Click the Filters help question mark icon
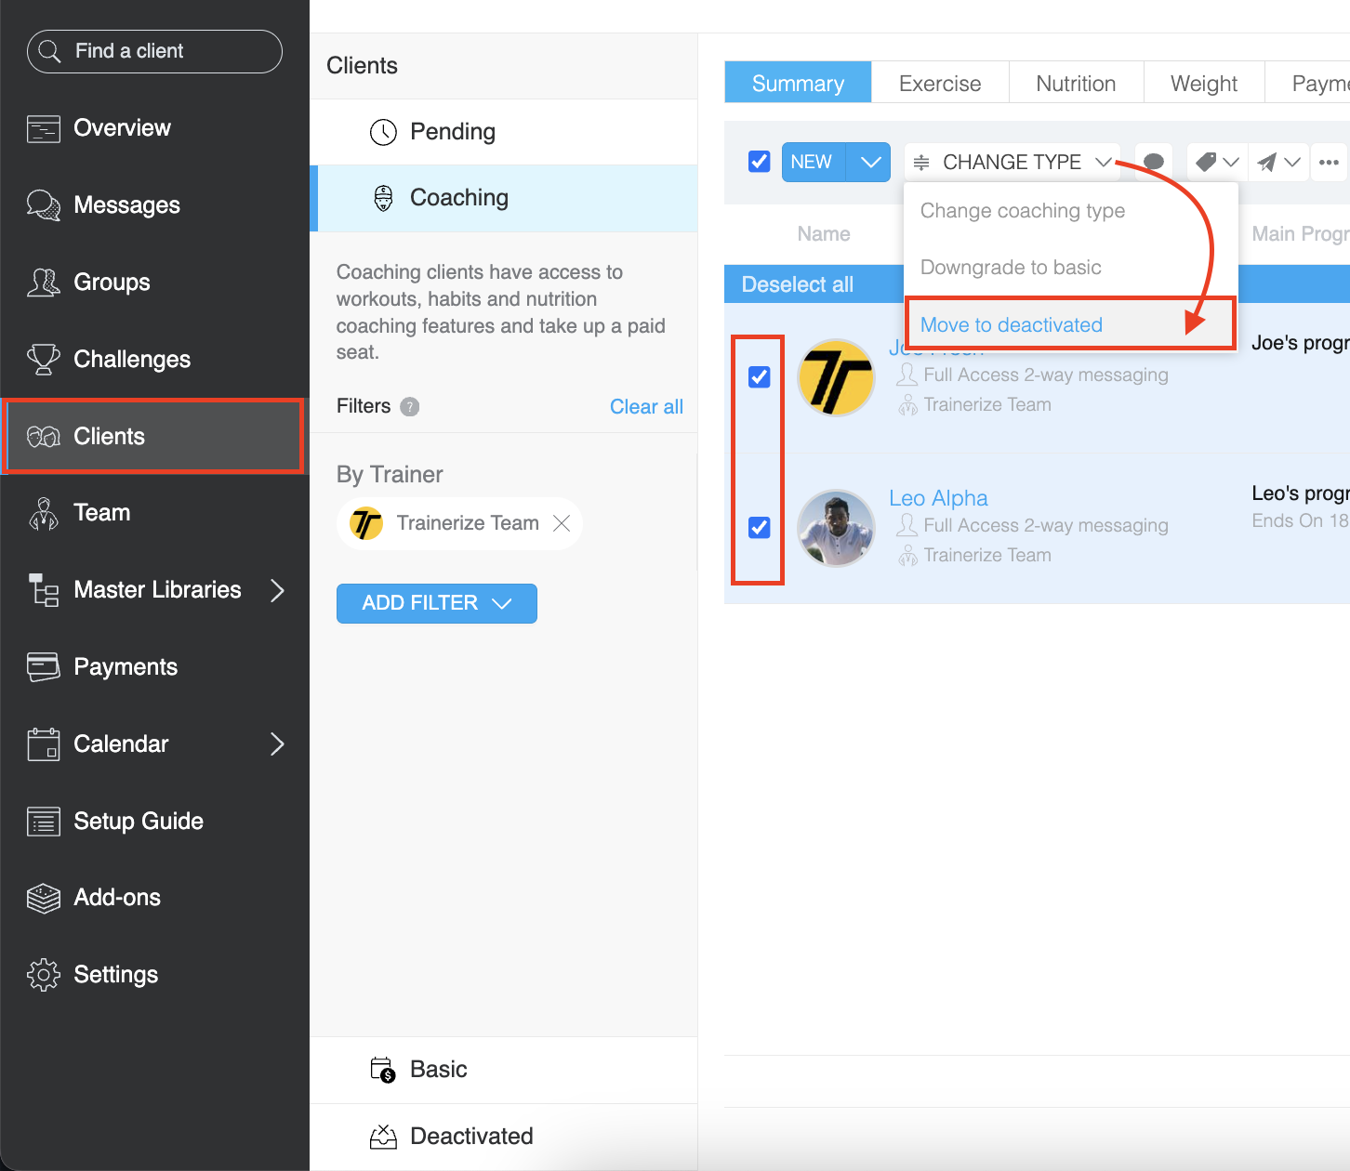This screenshot has width=1350, height=1171. pos(409,407)
